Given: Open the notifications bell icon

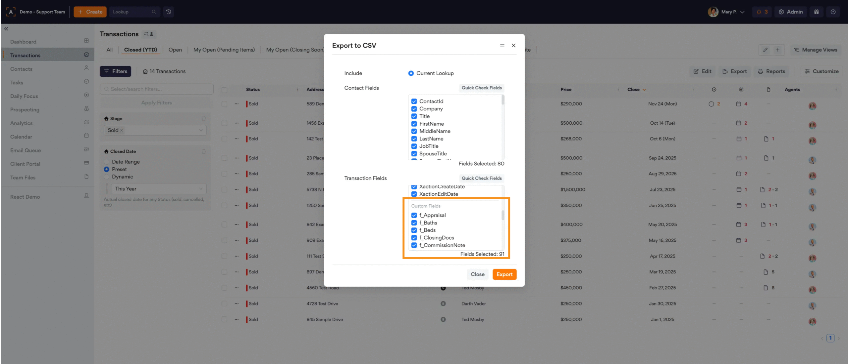Looking at the screenshot, I should point(759,12).
